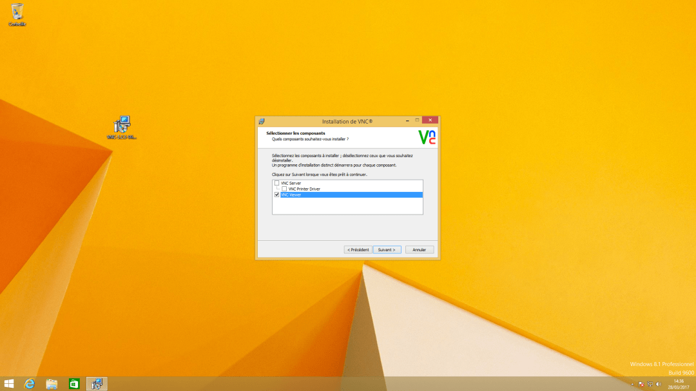The height and width of the screenshot is (391, 696).
Task: Launch the green spreadsheet app on the taskbar
Action: [x=73, y=383]
